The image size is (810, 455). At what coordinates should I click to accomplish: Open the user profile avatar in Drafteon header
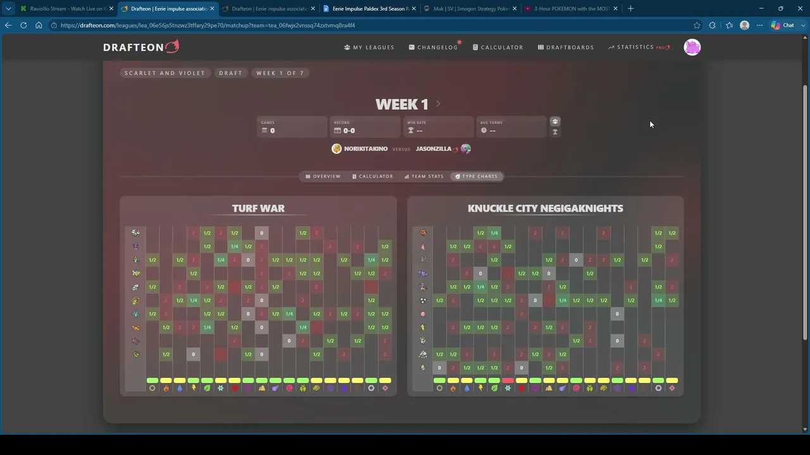[692, 47]
